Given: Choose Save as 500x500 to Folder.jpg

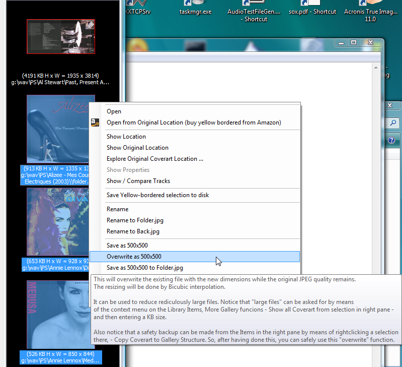Looking at the screenshot, I should [195, 268].
